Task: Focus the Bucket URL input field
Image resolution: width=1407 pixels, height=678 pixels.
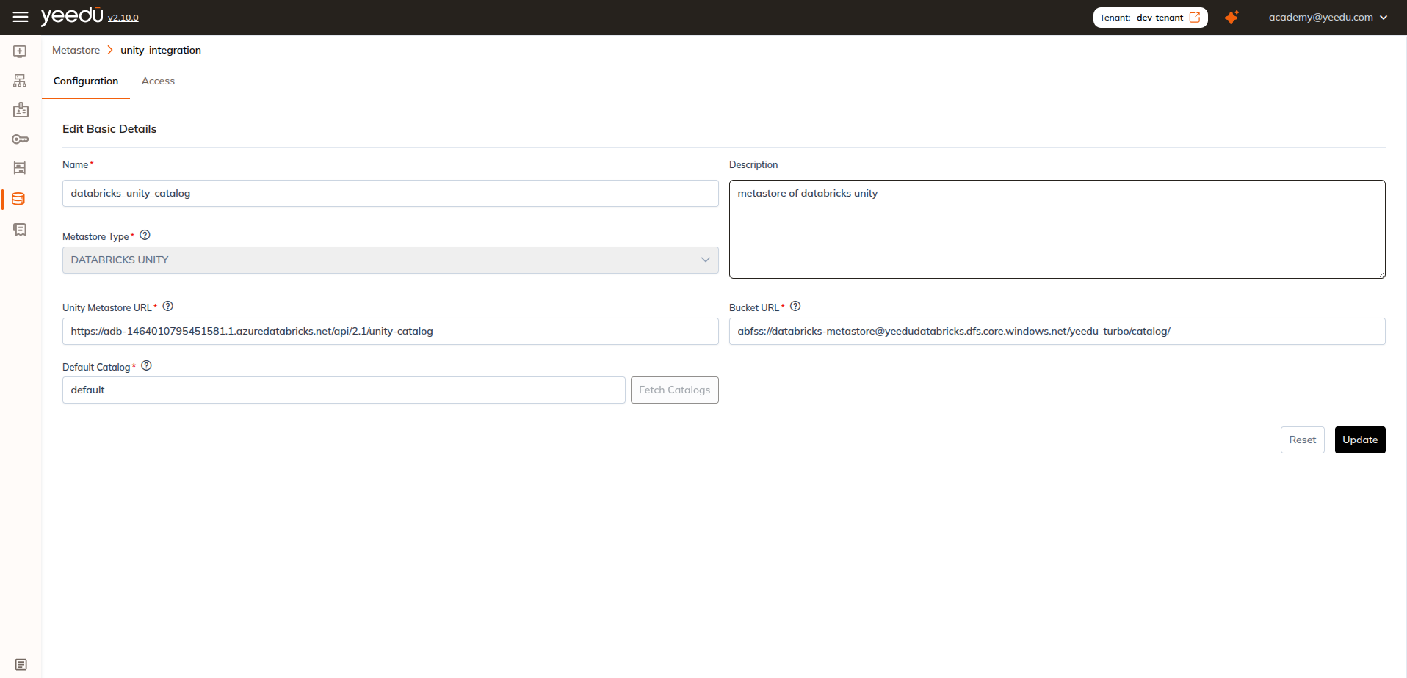Action: coord(1057,332)
